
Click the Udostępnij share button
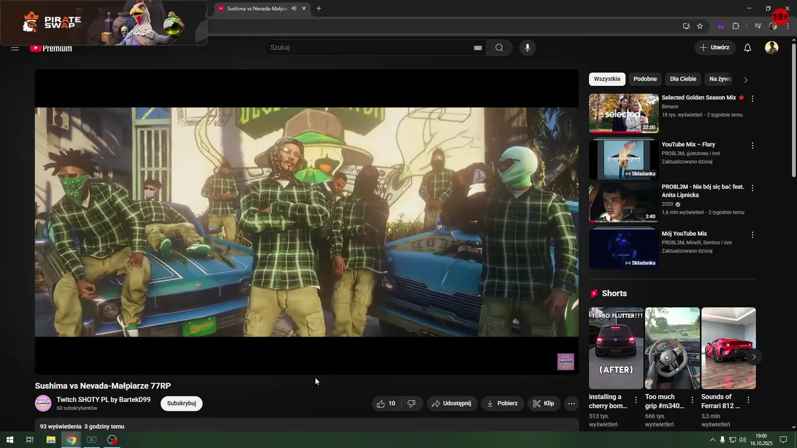pyautogui.click(x=452, y=403)
